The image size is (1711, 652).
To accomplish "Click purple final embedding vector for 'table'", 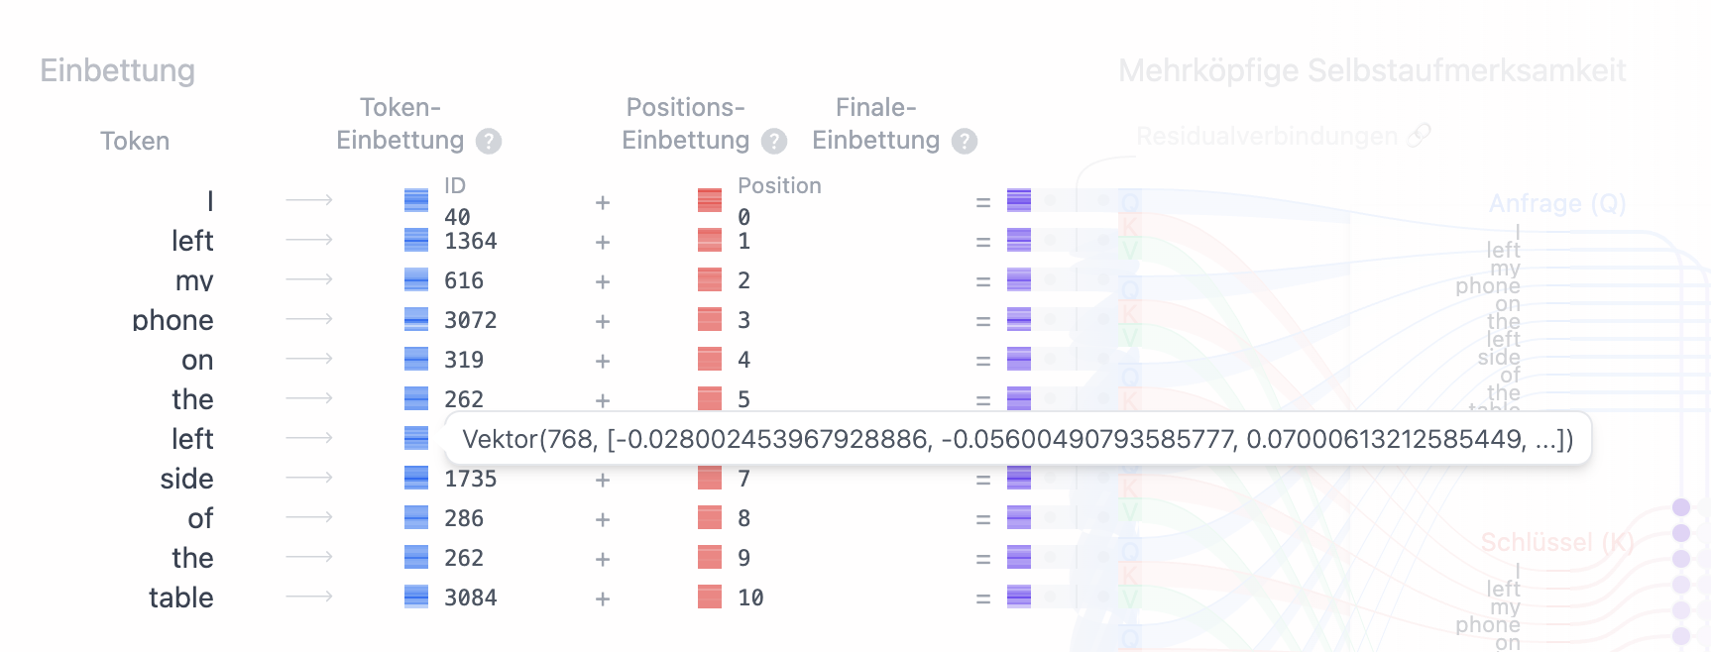I will tap(1019, 597).
